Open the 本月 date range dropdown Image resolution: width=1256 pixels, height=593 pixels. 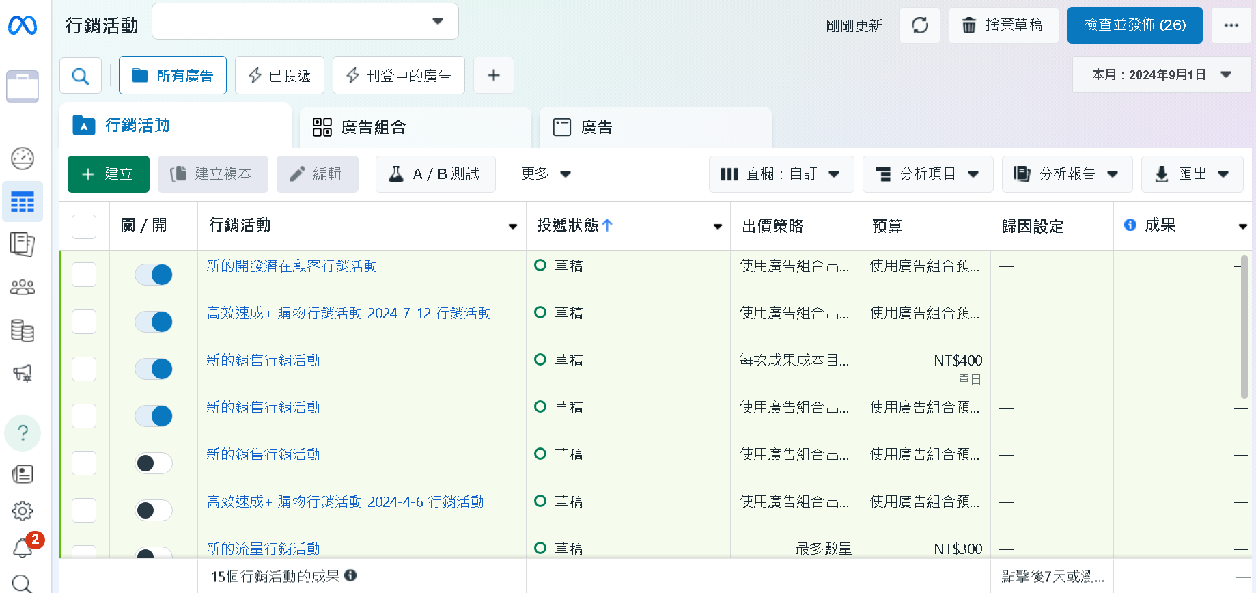click(1162, 74)
